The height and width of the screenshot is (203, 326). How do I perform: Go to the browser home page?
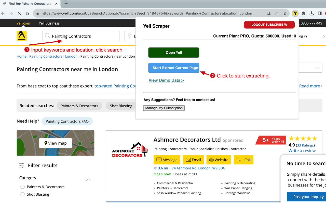[x=27, y=13]
